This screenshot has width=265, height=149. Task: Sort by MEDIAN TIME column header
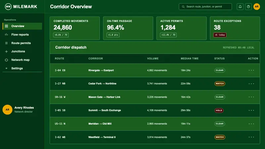point(189,59)
